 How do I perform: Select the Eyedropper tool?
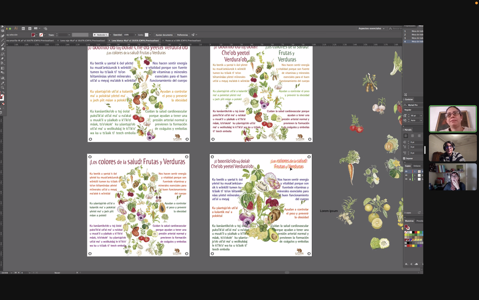(3, 83)
